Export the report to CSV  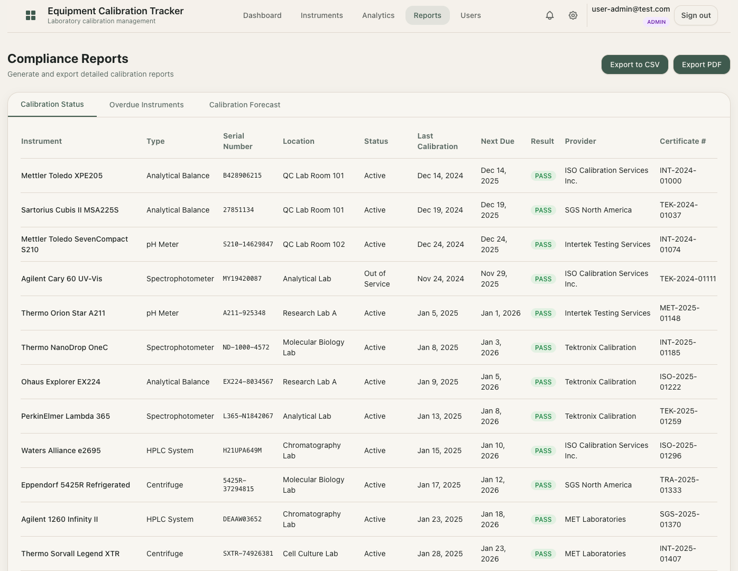(634, 64)
